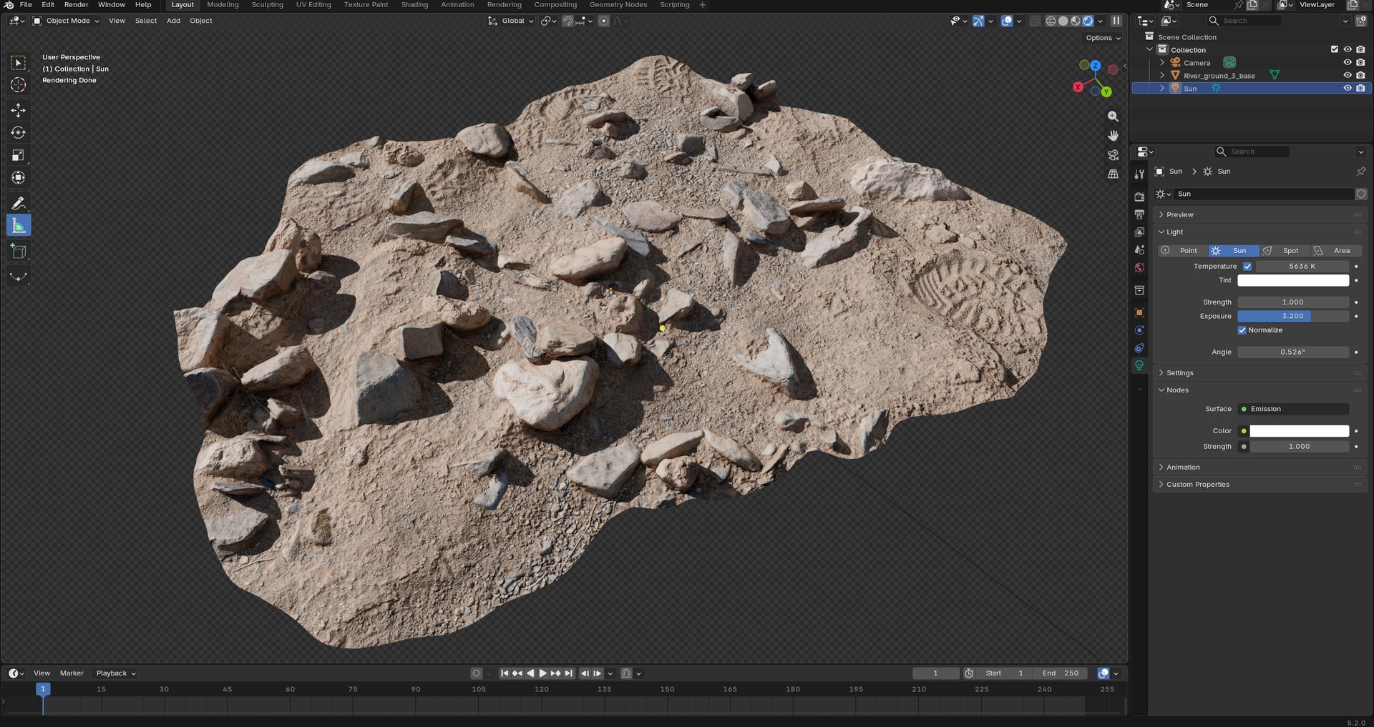This screenshot has width=1374, height=727.
Task: Open the Global transform orientation dropdown
Action: pyautogui.click(x=511, y=21)
